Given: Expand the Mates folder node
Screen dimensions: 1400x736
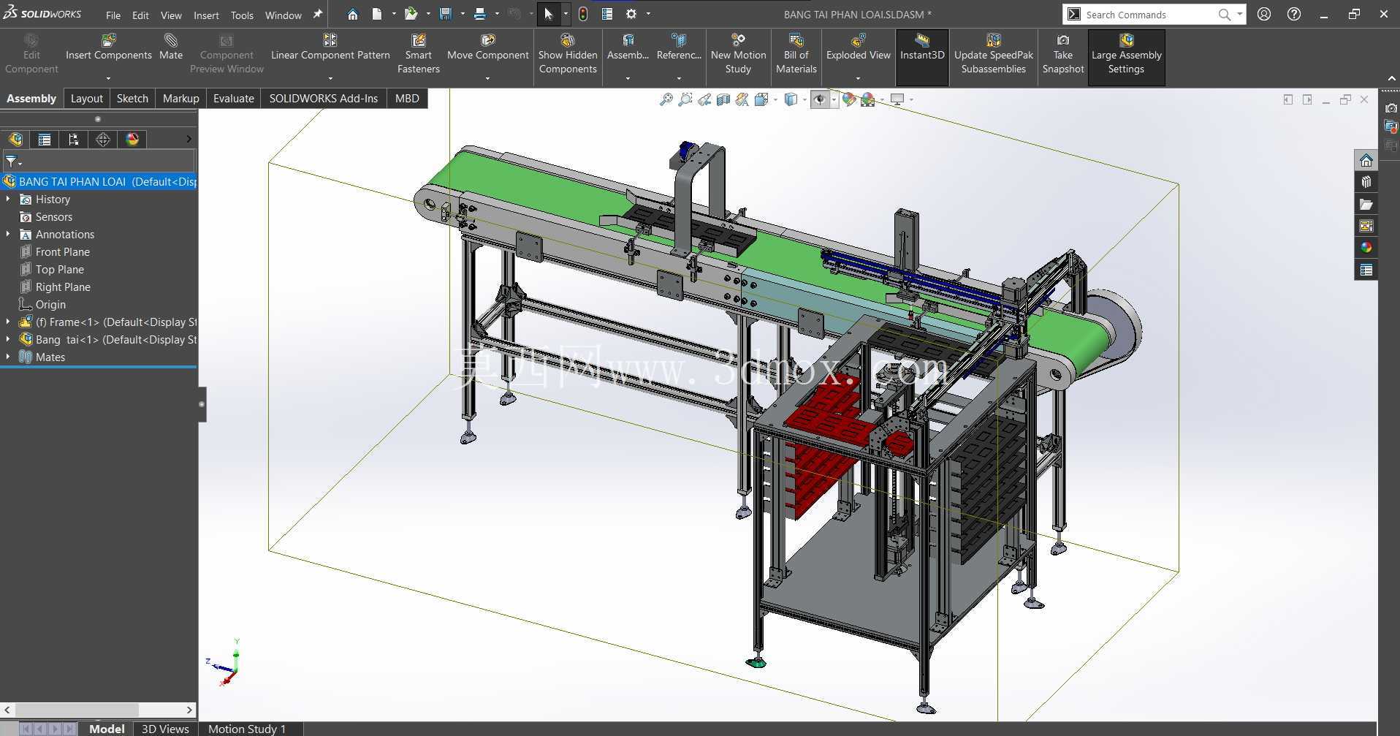Looking at the screenshot, I should [8, 357].
